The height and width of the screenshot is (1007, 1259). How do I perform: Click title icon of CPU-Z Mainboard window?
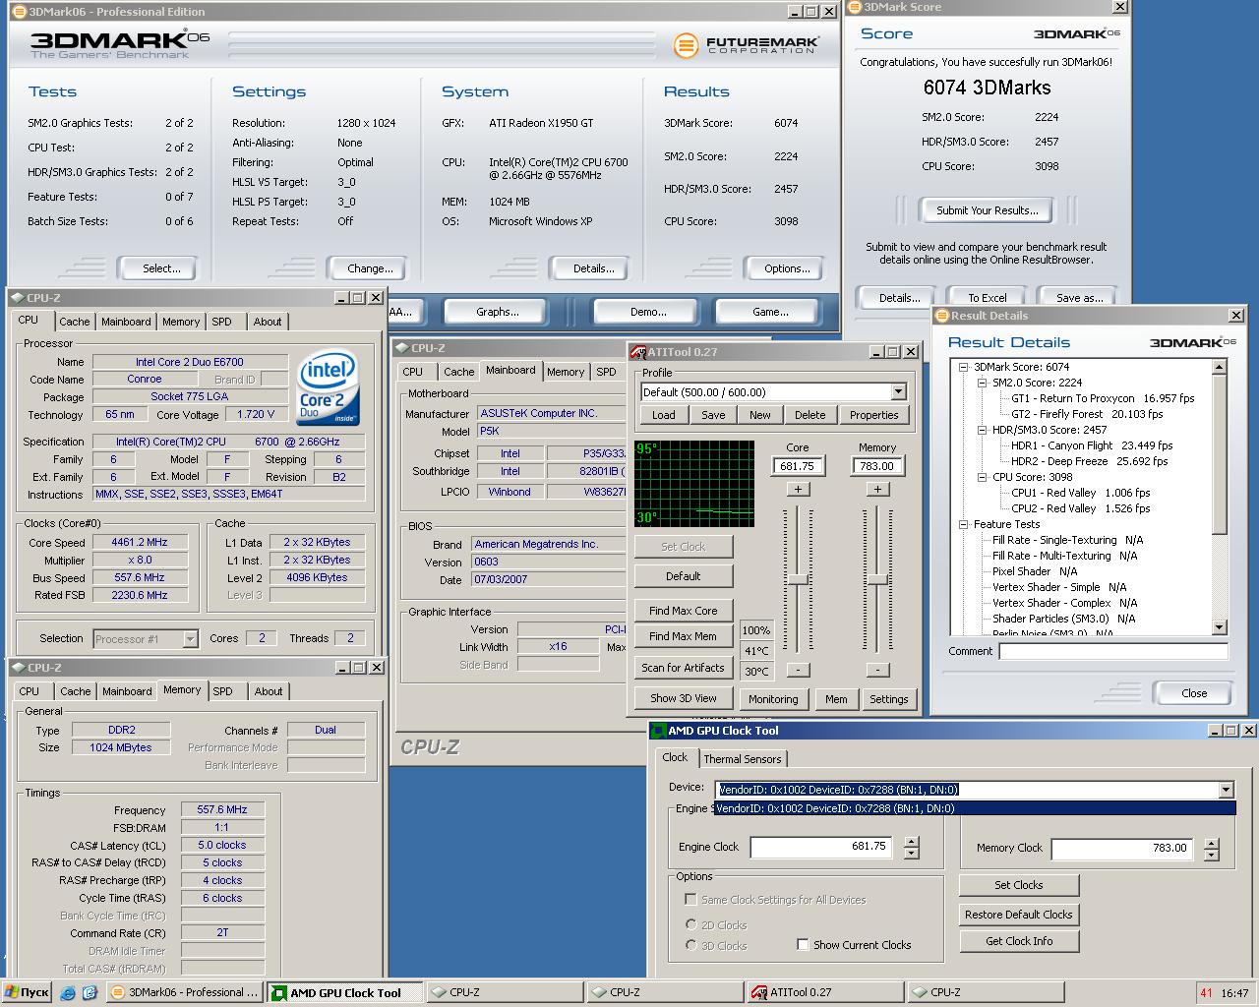[401, 348]
